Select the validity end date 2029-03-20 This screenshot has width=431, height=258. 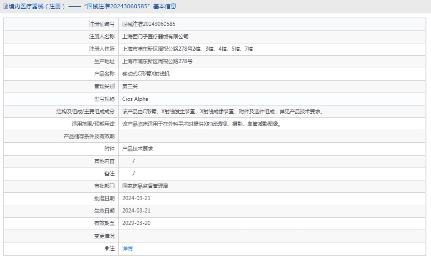point(136,223)
